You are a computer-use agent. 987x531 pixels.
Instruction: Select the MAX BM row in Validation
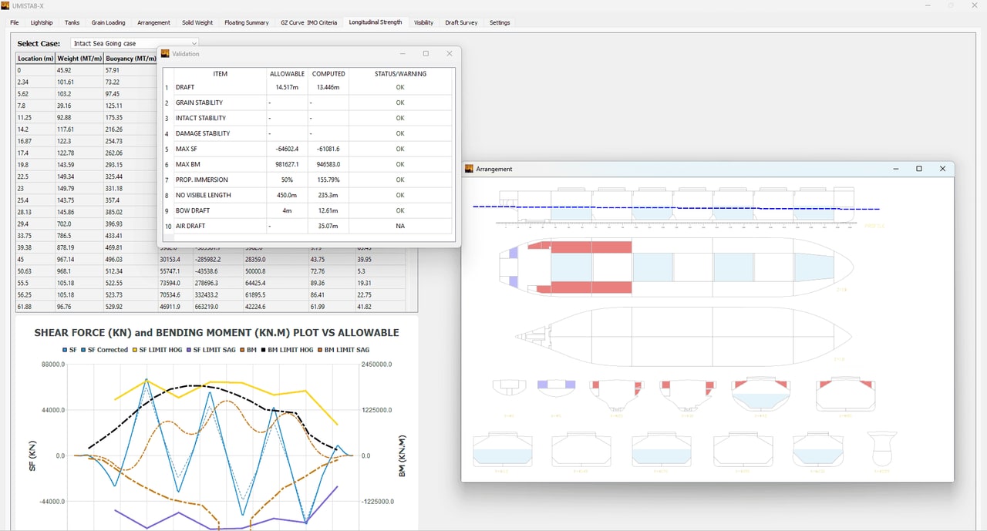(308, 164)
